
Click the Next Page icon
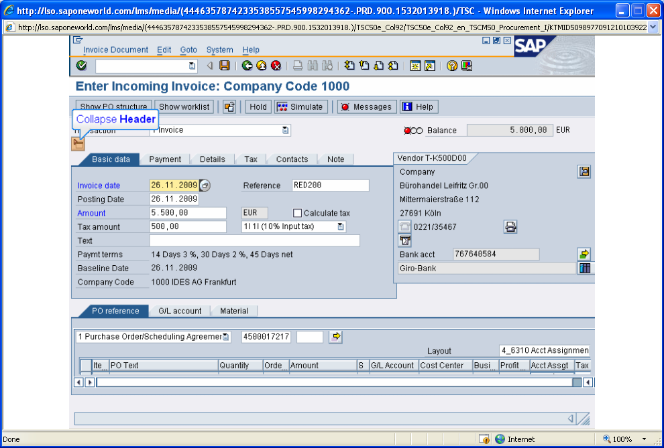click(378, 66)
